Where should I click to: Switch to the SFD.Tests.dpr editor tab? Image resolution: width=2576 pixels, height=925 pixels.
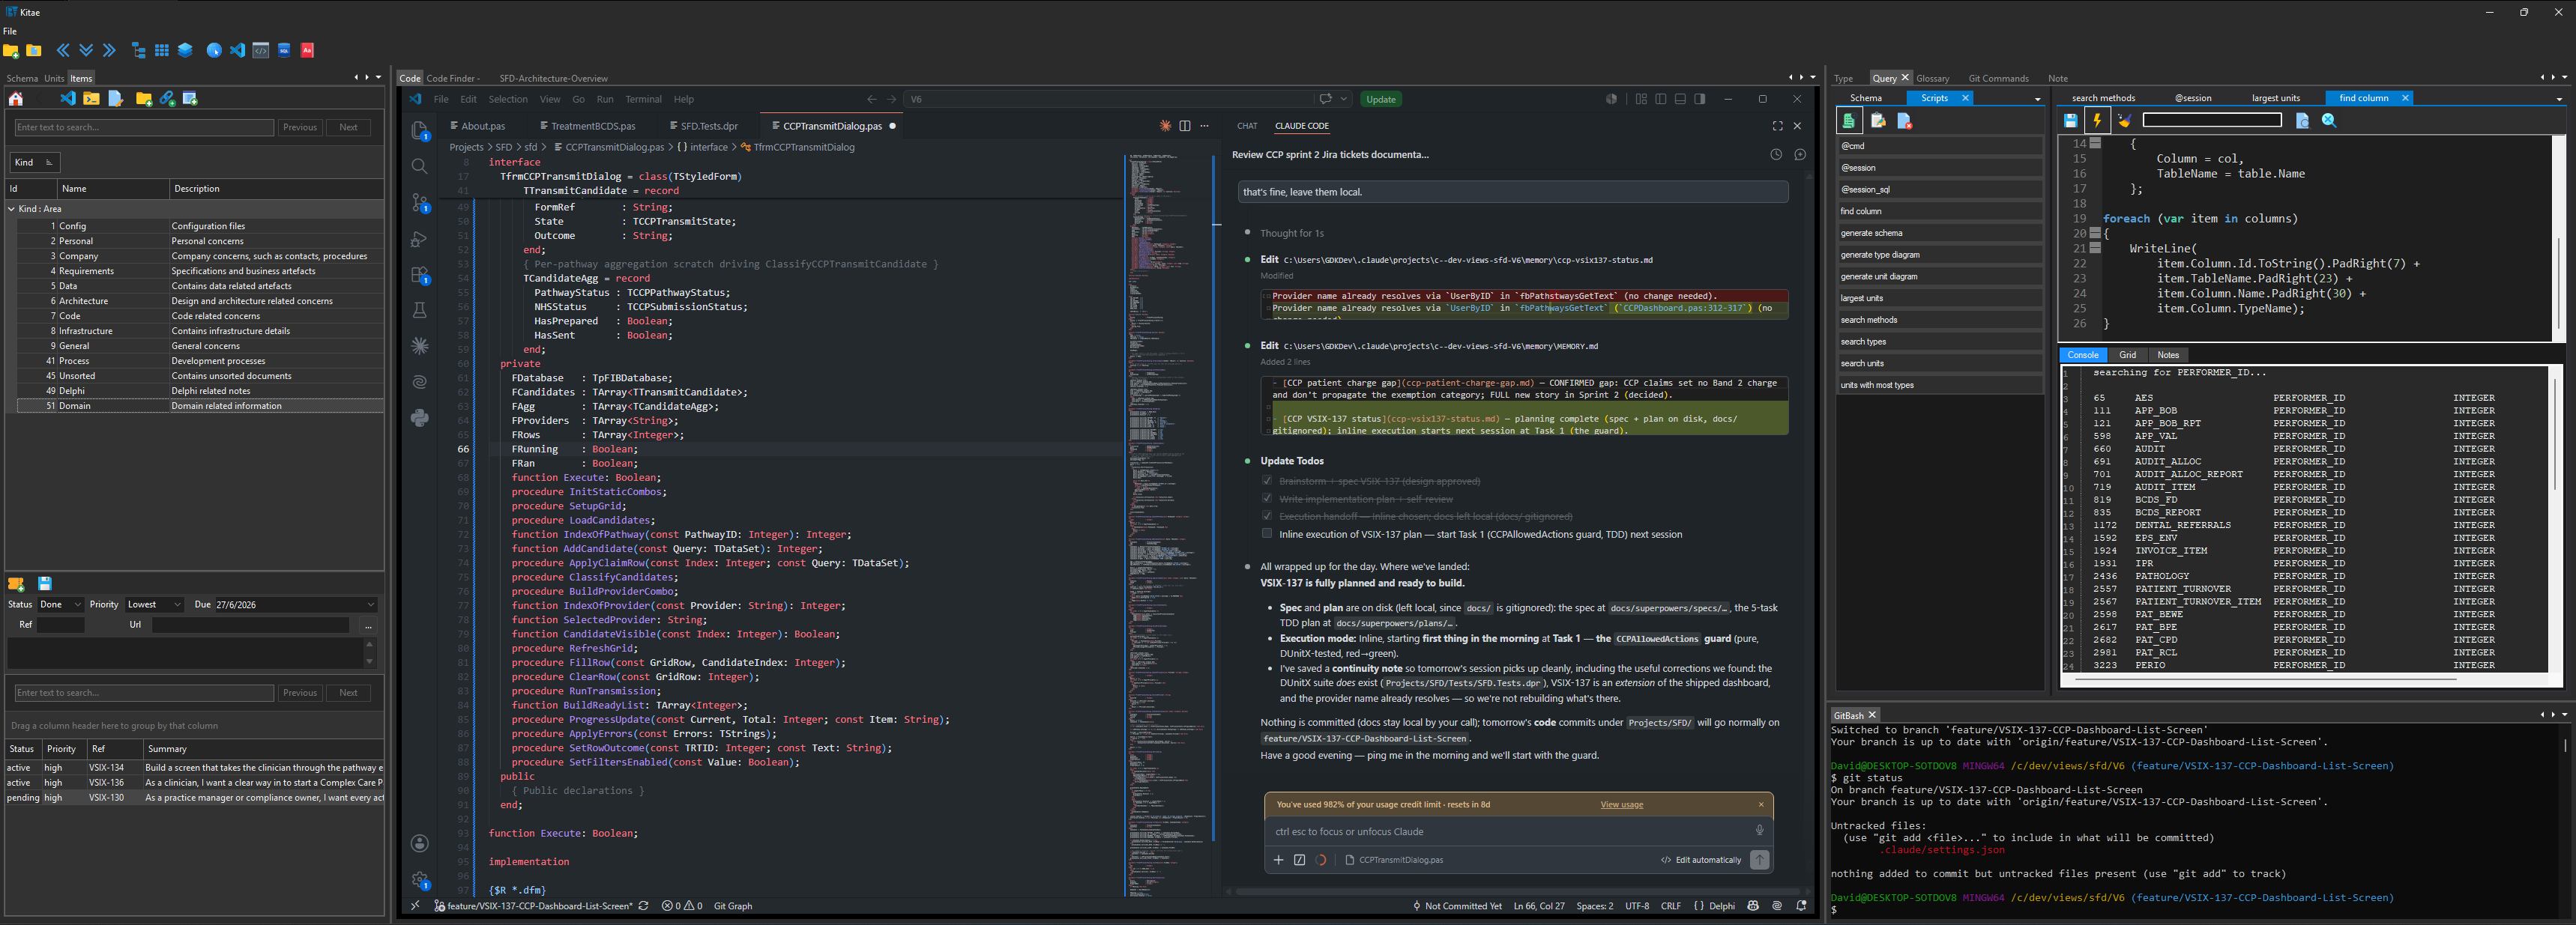click(x=708, y=126)
